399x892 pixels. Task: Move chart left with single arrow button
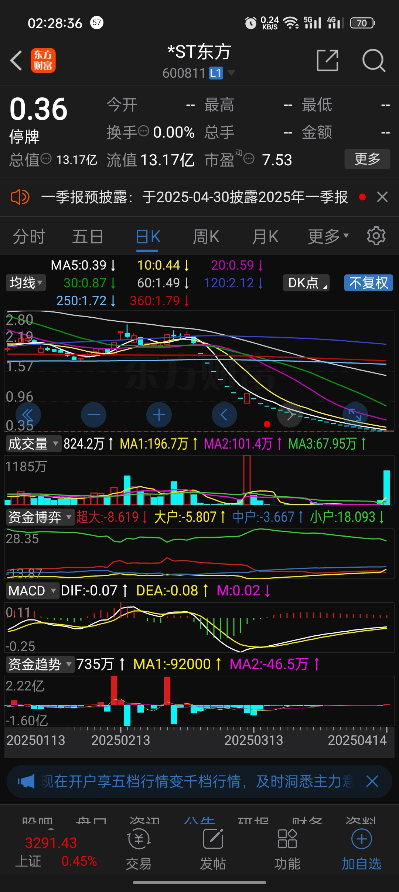(224, 415)
